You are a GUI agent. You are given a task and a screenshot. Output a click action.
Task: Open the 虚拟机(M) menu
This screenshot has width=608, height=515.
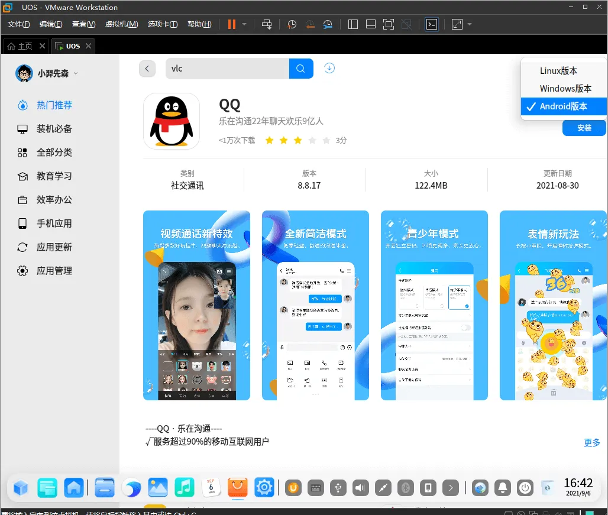pyautogui.click(x=121, y=24)
